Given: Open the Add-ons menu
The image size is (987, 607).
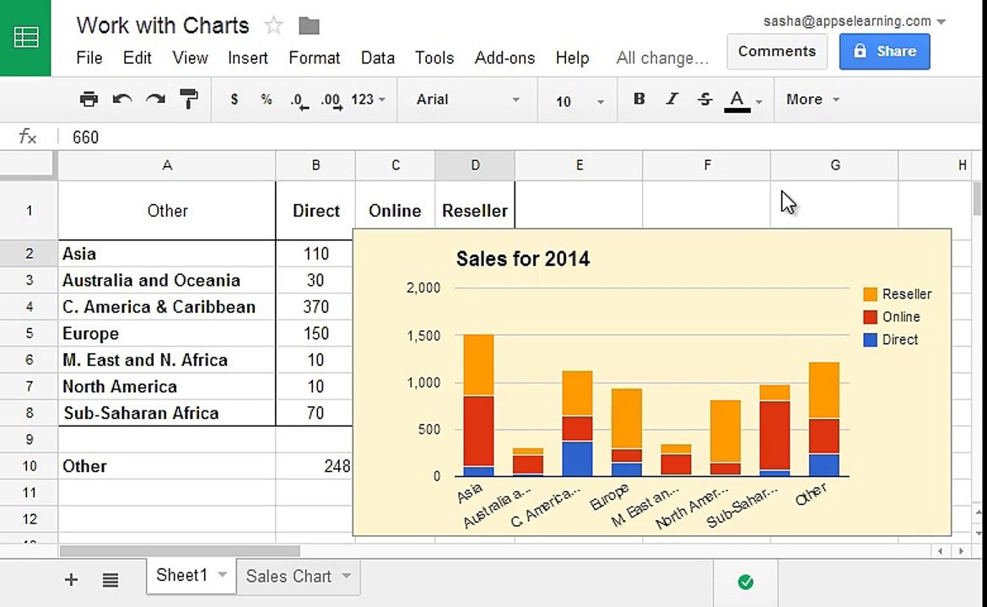Looking at the screenshot, I should [x=504, y=58].
